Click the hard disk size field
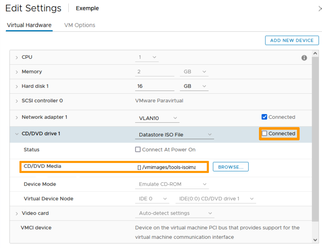Viewport: 322px width, 248px height. tap(154, 86)
